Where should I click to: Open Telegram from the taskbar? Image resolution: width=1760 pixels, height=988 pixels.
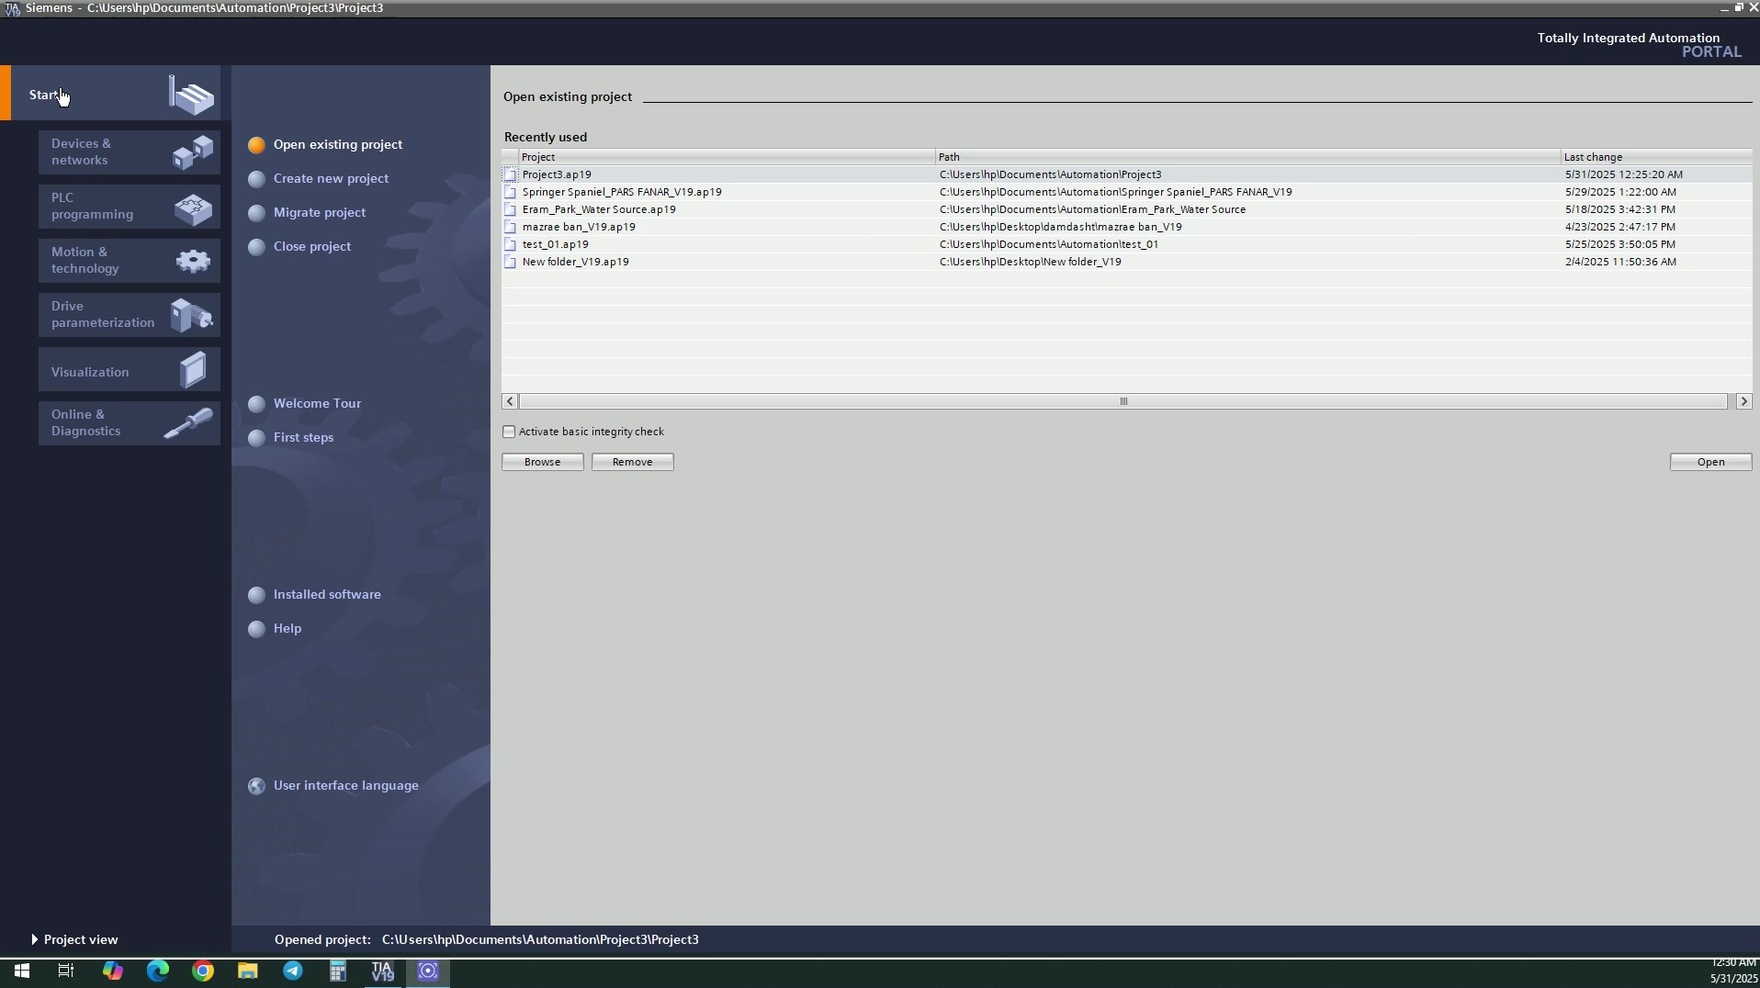pos(293,971)
